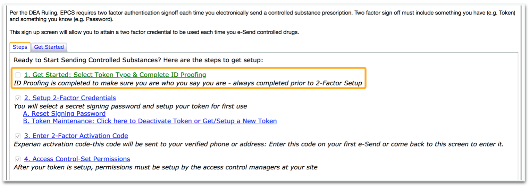Click the ID Proofing description text

pos(188,83)
